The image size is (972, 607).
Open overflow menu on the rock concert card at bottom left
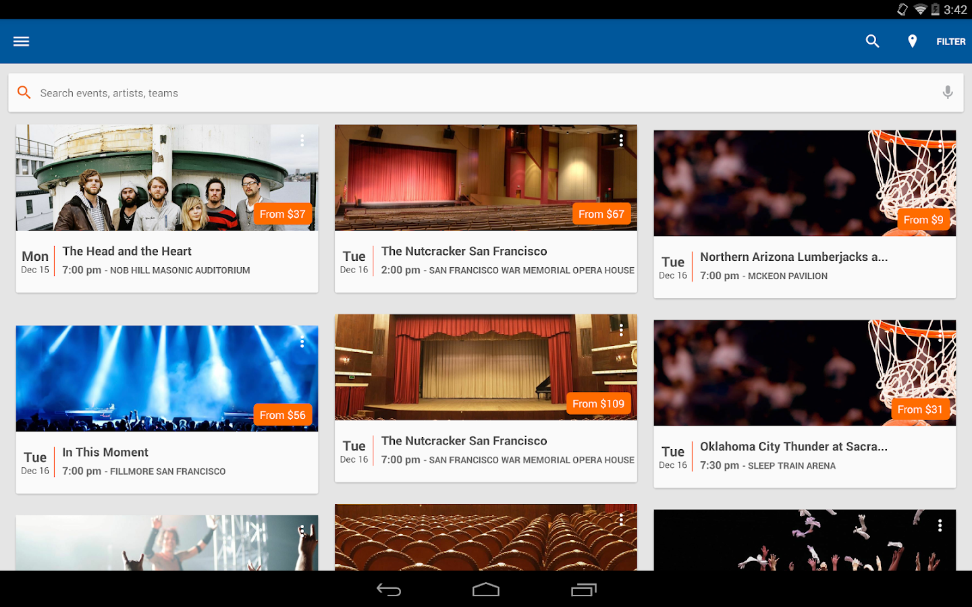[302, 531]
